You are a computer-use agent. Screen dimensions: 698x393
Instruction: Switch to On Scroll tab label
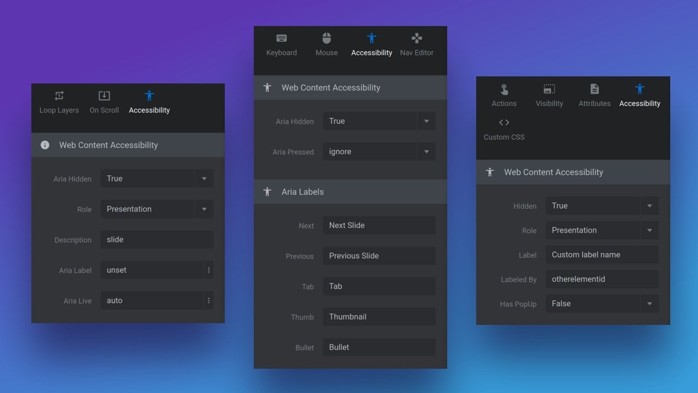[104, 110]
